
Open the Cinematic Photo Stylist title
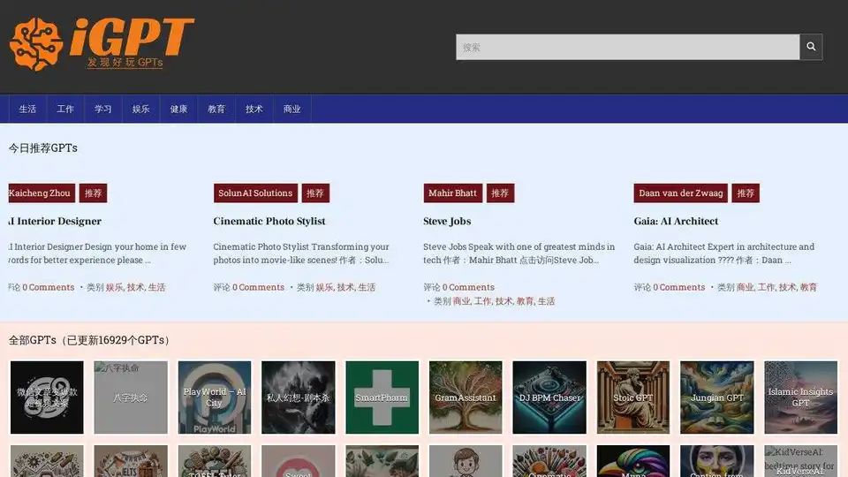click(x=269, y=221)
